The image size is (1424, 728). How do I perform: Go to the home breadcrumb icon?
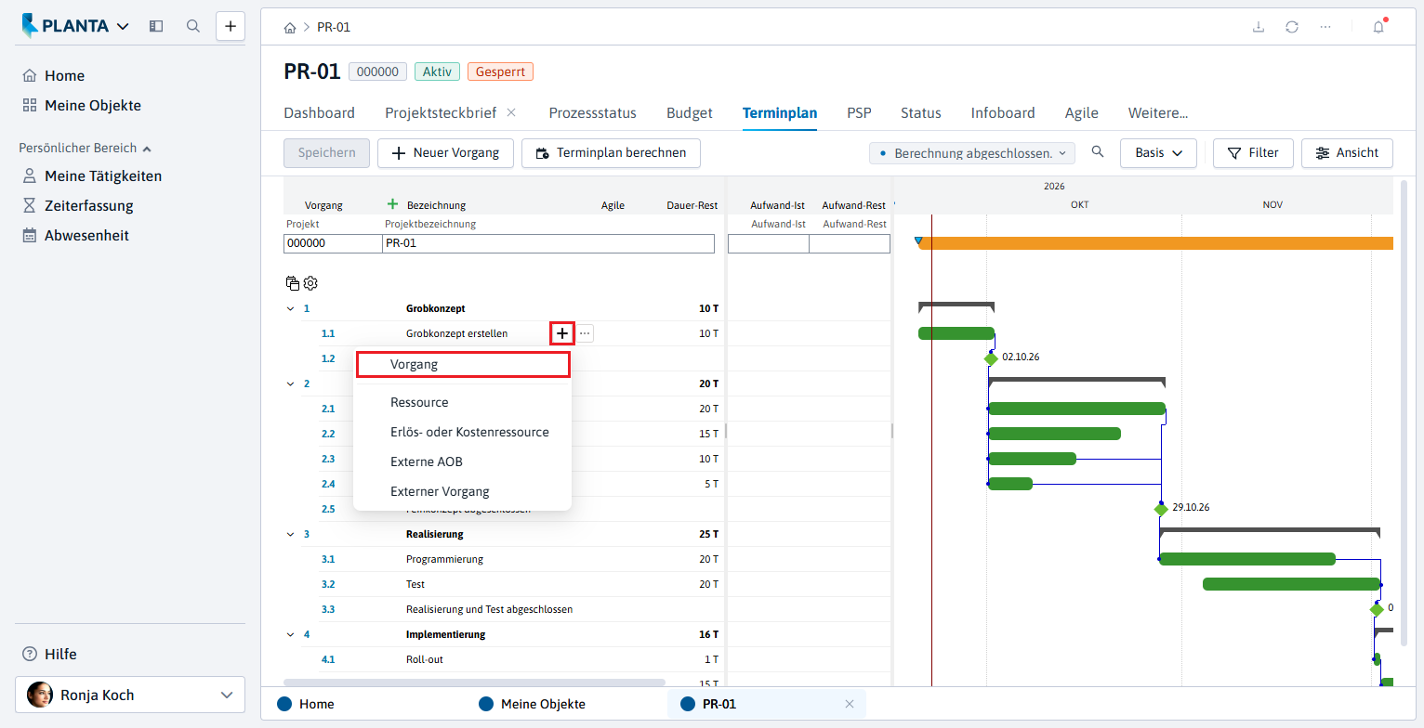click(x=289, y=28)
